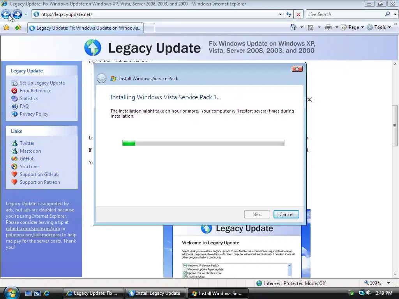Click the Home toolbar icon
Screen dimensions: 399x299
coord(293,27)
